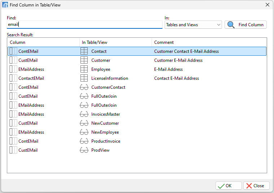Click the green checkmark on the OK button

221,186
